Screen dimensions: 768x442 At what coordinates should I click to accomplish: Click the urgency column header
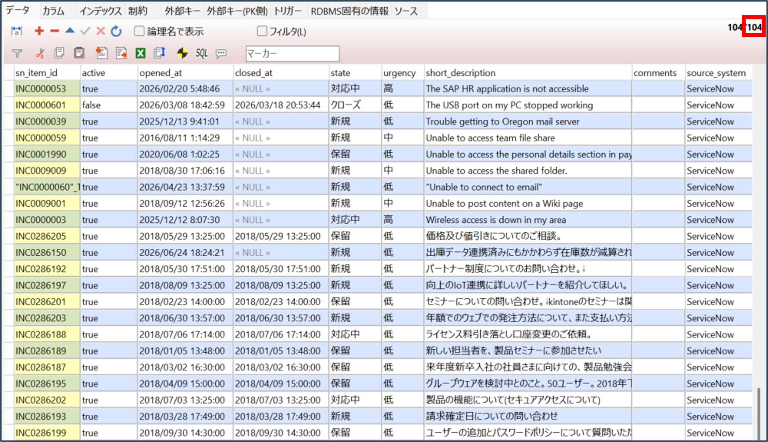coord(403,73)
